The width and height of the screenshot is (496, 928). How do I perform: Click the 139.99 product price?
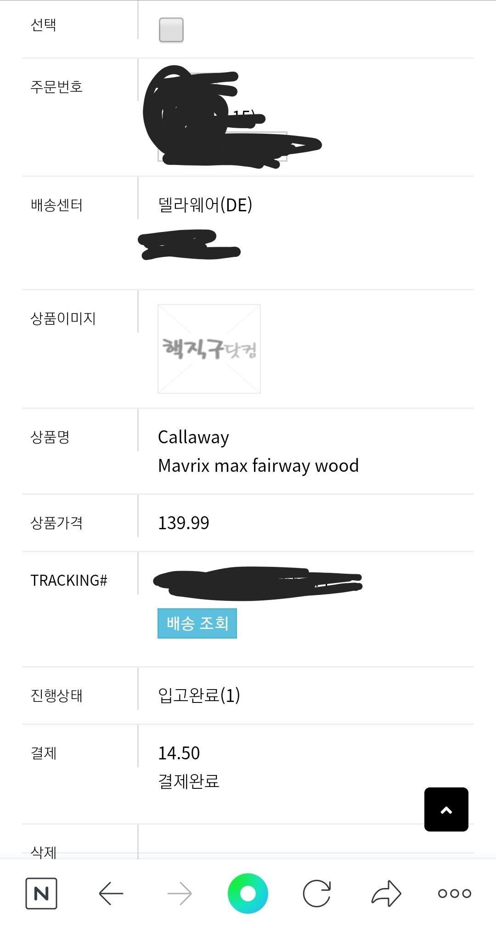coord(183,523)
